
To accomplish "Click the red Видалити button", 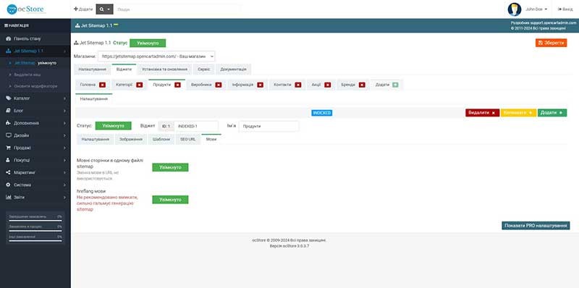I will [482, 113].
